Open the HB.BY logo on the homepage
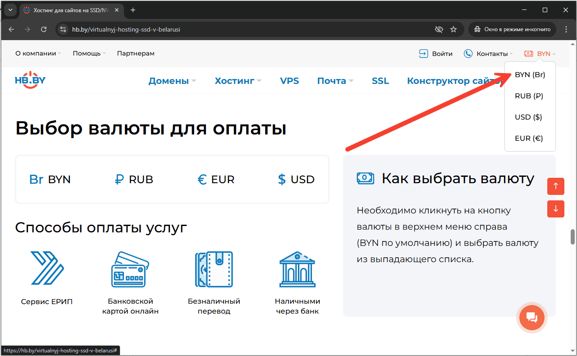Image resolution: width=577 pixels, height=356 pixels. point(30,80)
